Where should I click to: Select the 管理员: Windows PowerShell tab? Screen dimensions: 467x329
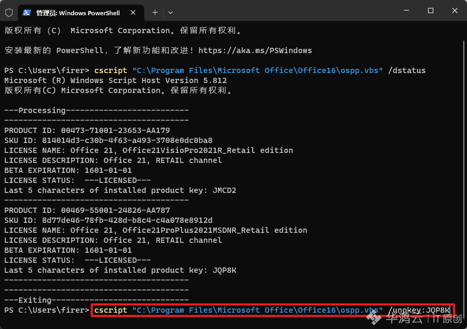[81, 13]
